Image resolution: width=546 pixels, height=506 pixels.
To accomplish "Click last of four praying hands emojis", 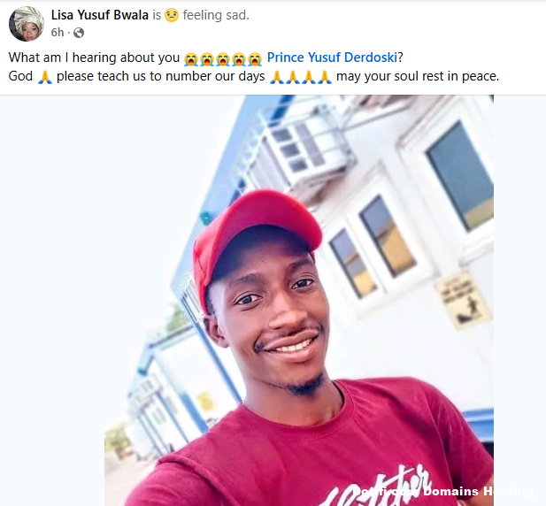I will coord(325,77).
